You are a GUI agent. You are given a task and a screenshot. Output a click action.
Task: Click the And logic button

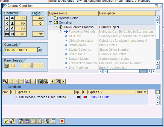tap(38, 18)
